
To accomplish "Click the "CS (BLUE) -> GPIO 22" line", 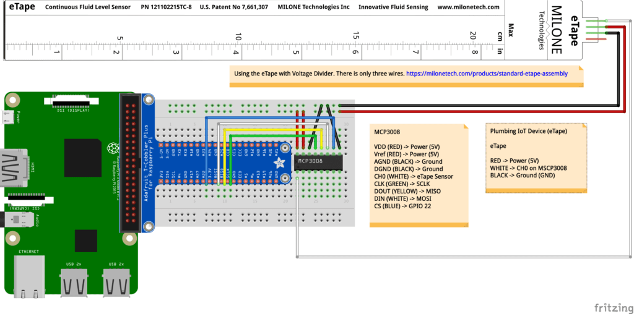I will 403,206.
